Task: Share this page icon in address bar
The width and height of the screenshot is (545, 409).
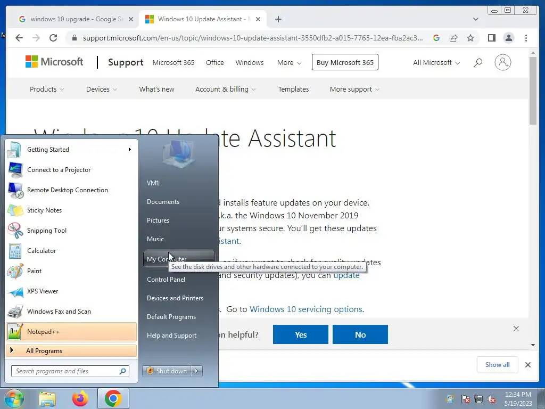Action: click(453, 38)
